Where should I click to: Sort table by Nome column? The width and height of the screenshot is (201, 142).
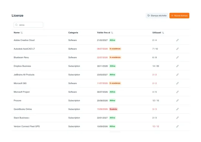tap(22, 33)
